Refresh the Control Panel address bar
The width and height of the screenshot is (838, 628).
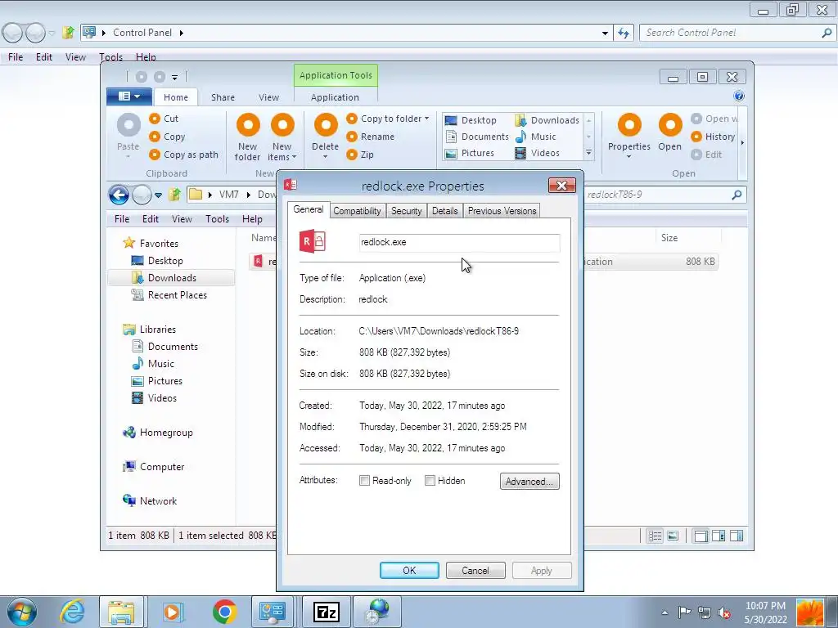pyautogui.click(x=623, y=33)
